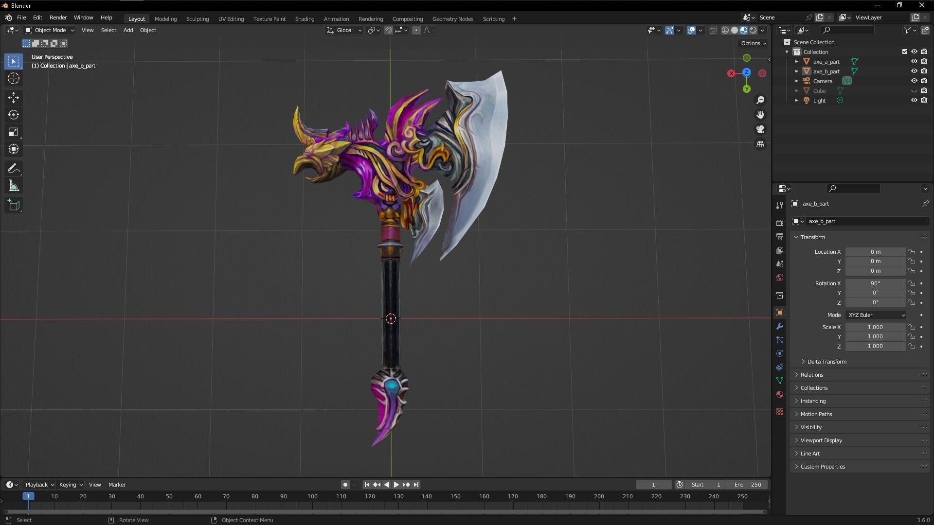Lock the Rotation X value
934x525 pixels.
click(x=912, y=283)
